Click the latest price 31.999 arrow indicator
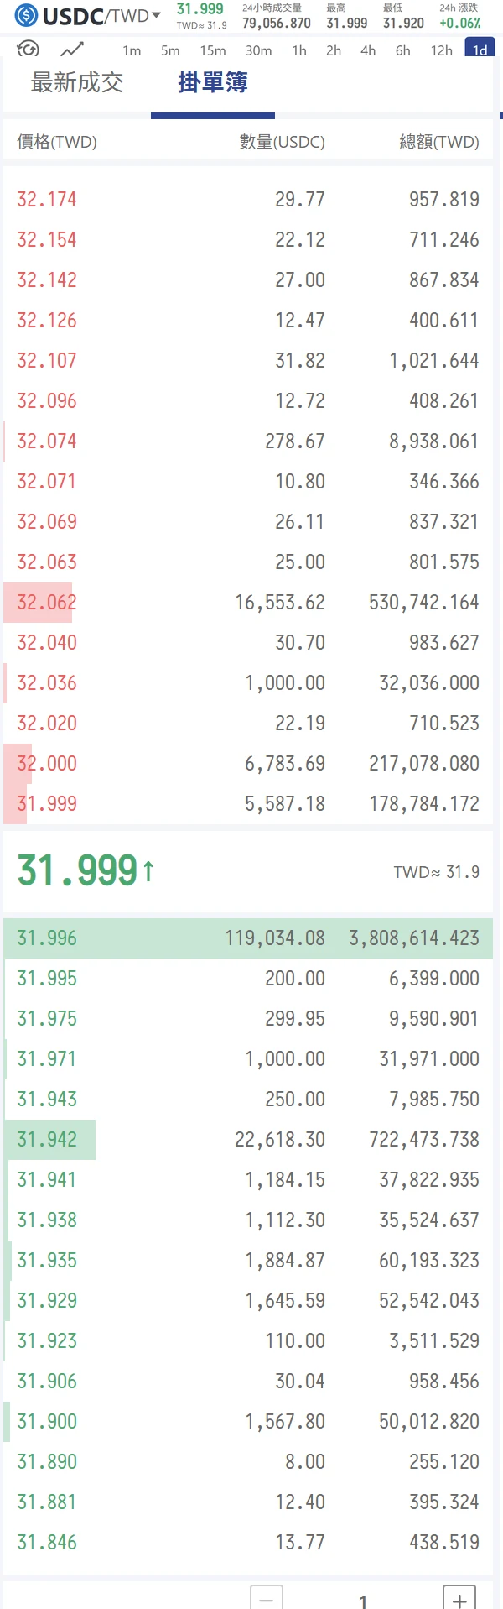The width and height of the screenshot is (503, 1609). click(x=148, y=870)
